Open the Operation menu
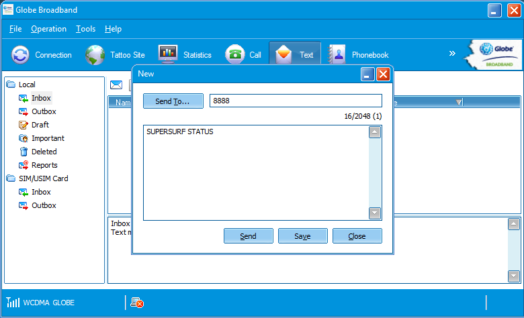Viewport: 524px width, 318px height. tap(48, 29)
